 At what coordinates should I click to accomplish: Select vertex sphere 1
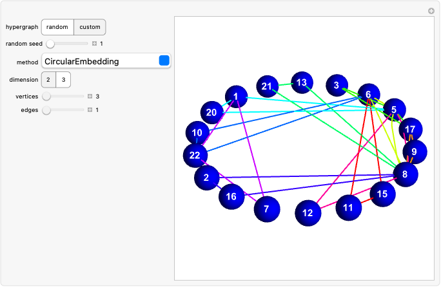(x=236, y=97)
